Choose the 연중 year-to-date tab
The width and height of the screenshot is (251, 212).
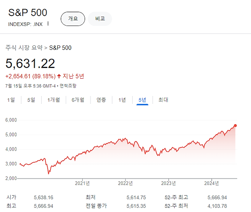coord(101,100)
